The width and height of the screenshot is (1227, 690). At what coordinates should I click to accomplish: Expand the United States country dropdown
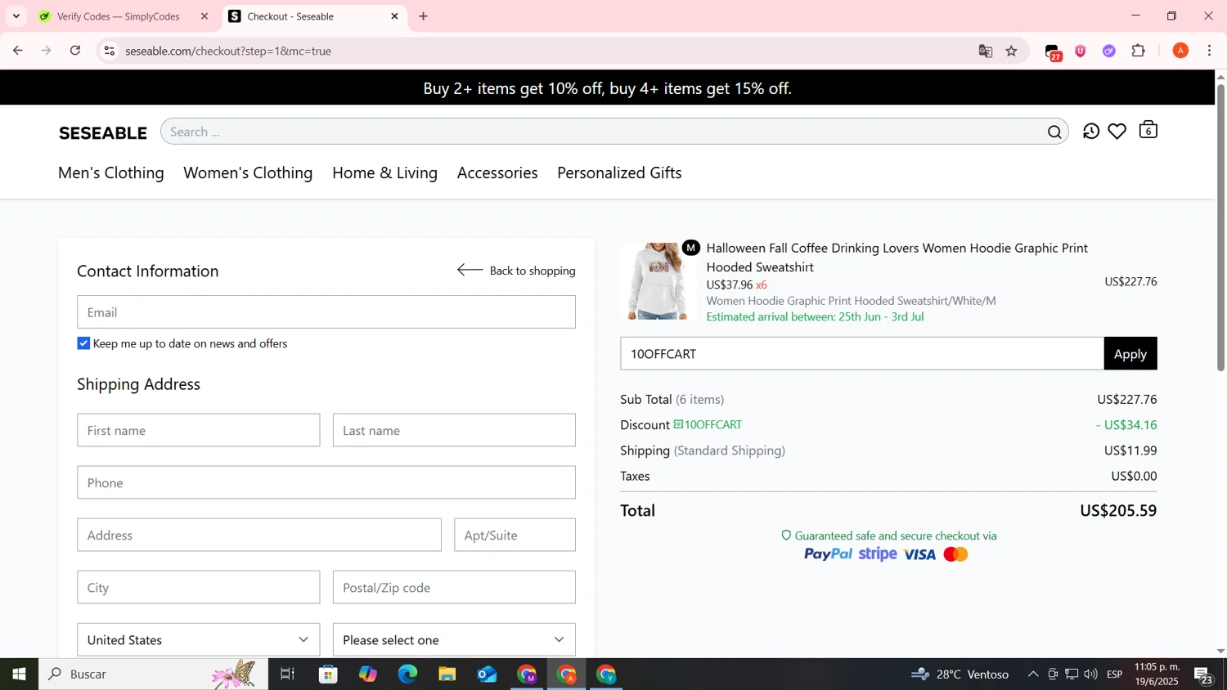pos(199,639)
